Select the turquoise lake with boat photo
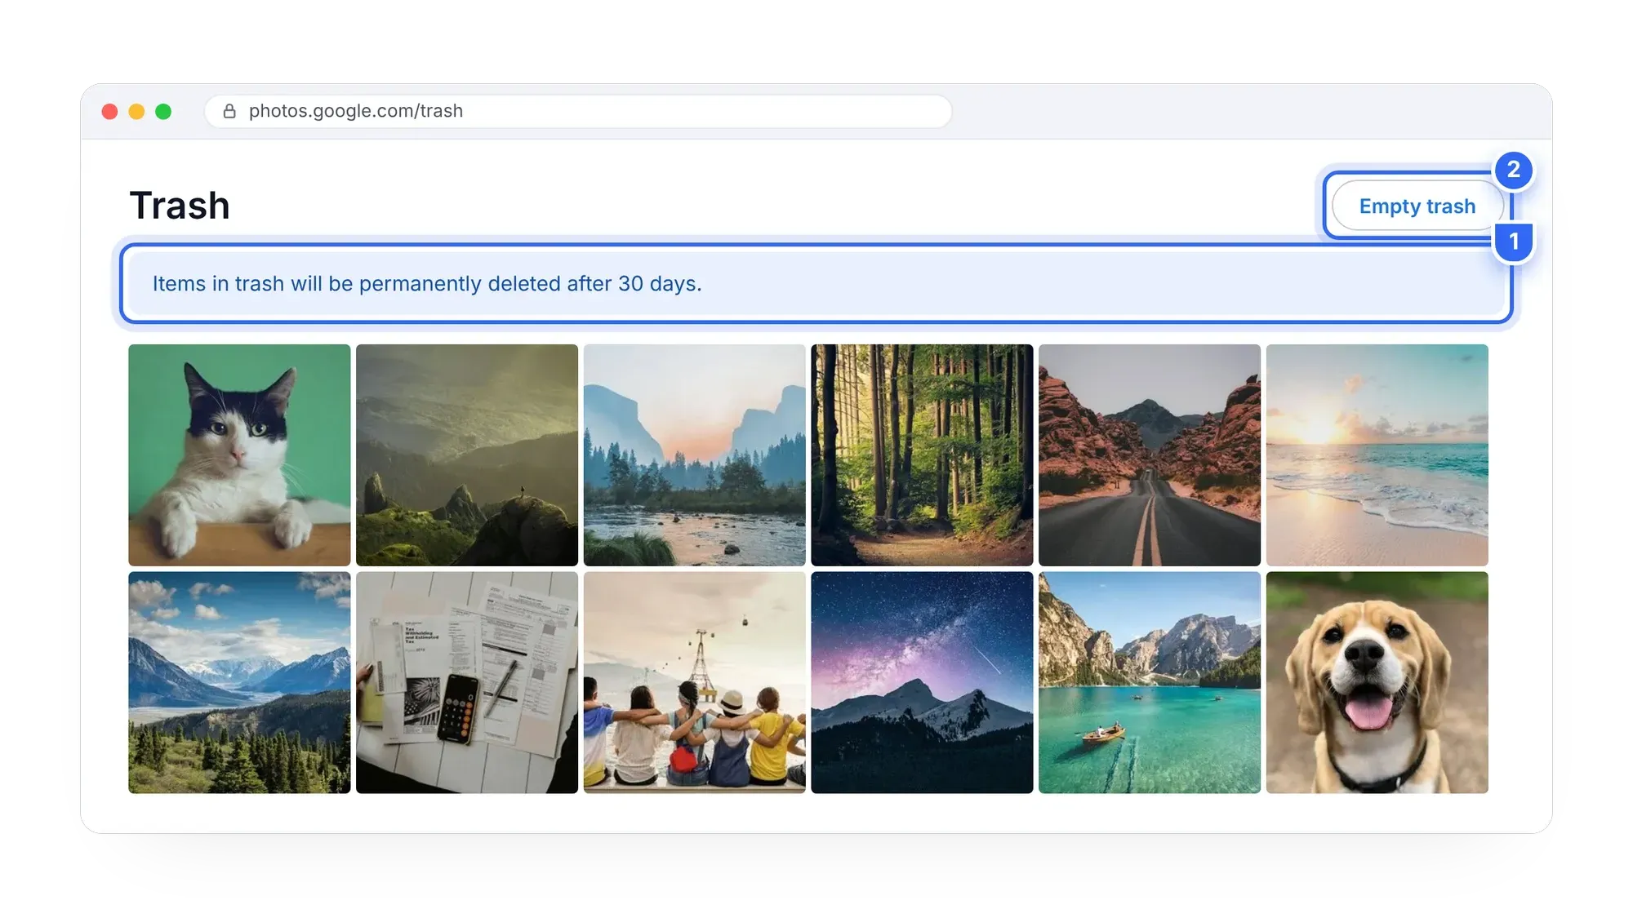This screenshot has height=918, width=1633. 1150,682
